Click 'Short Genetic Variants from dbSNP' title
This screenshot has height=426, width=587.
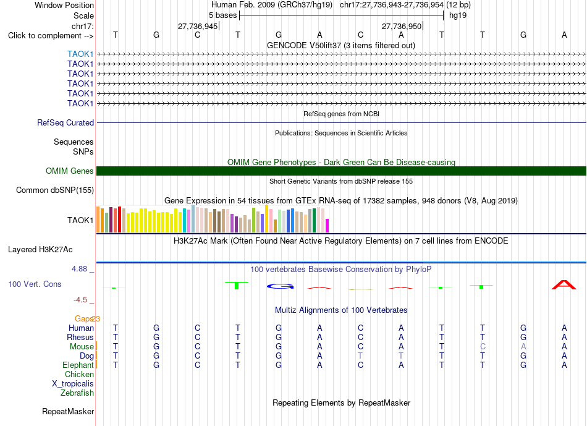(341, 181)
